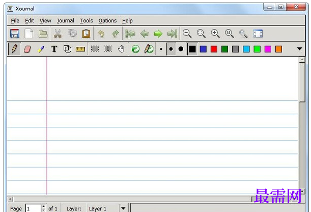Open the View menu
311x212 pixels.
pyautogui.click(x=45, y=21)
